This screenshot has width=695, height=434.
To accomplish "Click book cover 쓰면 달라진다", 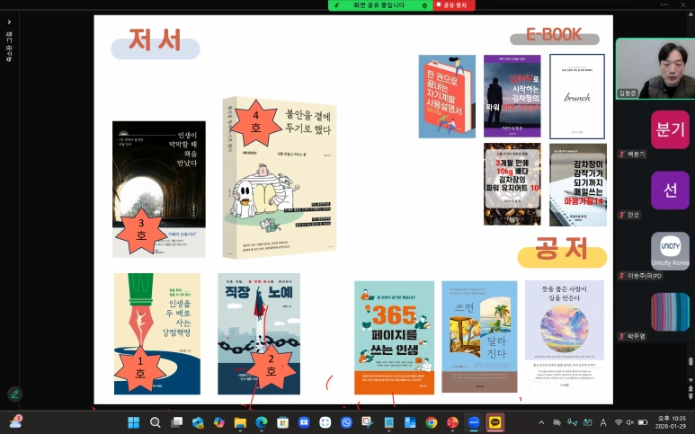I will coord(479,337).
